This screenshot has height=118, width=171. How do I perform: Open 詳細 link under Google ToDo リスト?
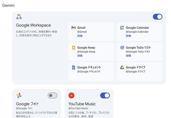click(128, 56)
